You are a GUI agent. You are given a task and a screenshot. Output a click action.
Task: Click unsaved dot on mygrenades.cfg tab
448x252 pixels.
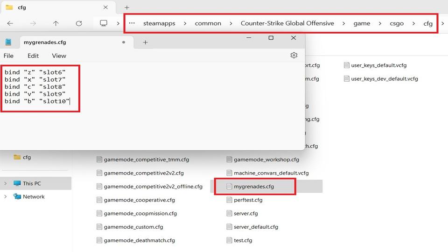coord(123,42)
